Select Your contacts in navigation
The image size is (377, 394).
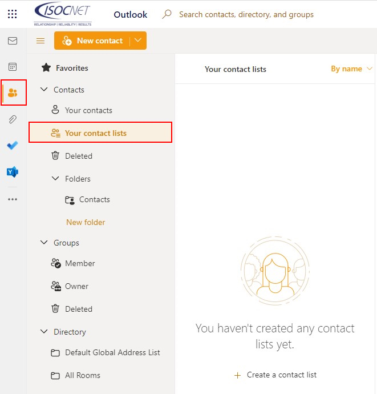pos(88,110)
